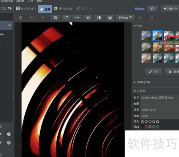
Task: Switch to the Share tab
Action: coord(84,9)
